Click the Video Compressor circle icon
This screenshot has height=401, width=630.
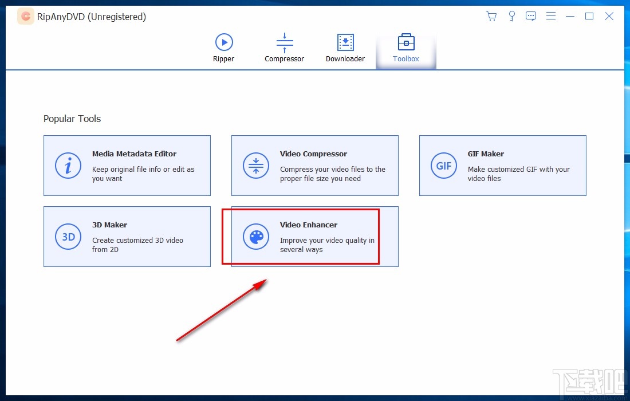256,166
